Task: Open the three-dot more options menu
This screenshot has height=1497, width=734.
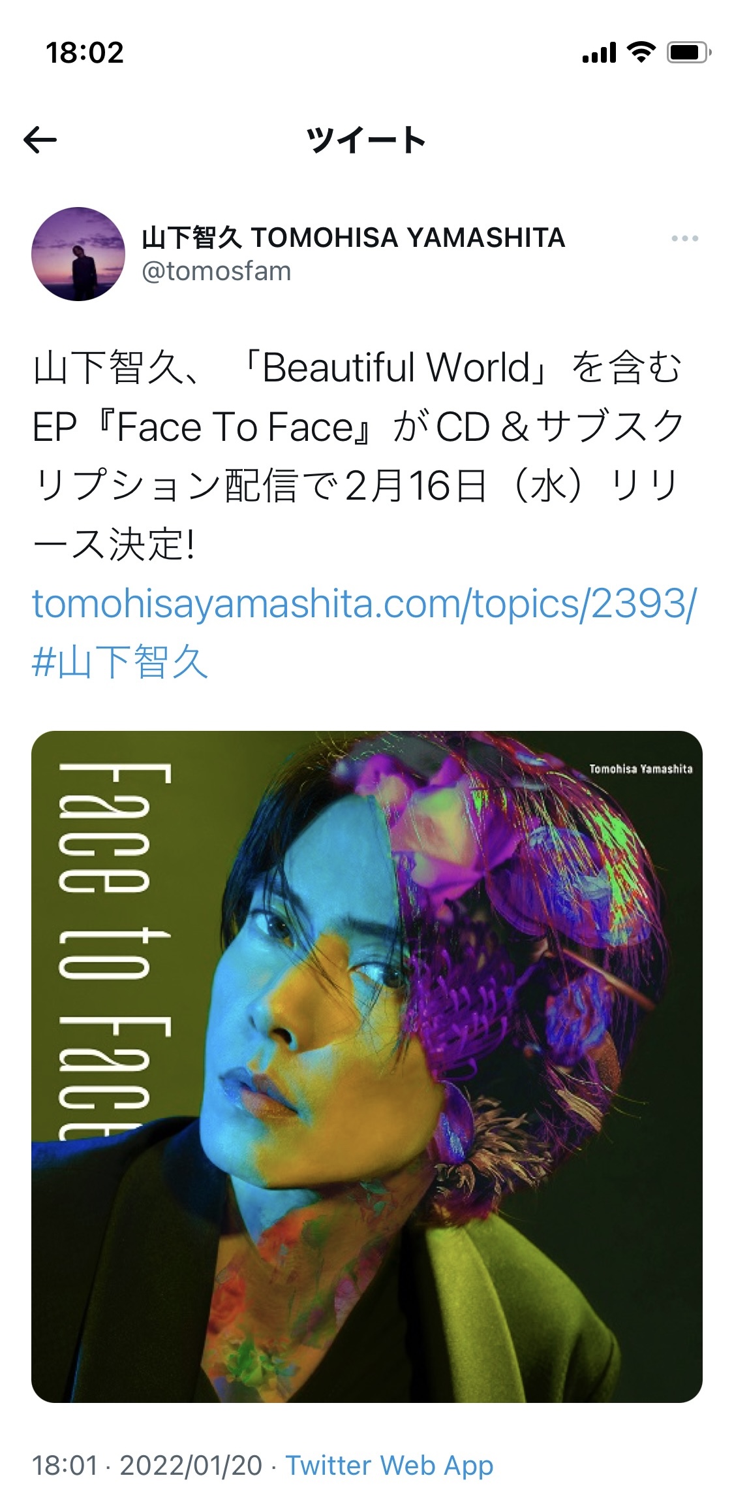Action: (684, 238)
